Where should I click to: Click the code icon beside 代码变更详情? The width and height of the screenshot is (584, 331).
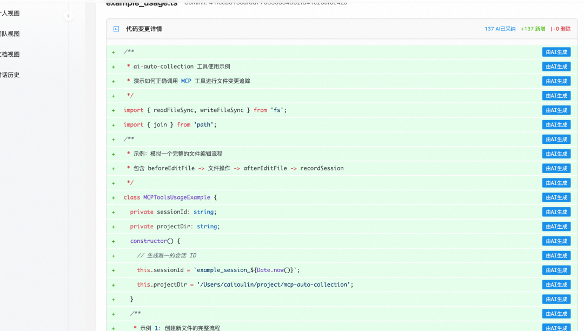click(116, 29)
